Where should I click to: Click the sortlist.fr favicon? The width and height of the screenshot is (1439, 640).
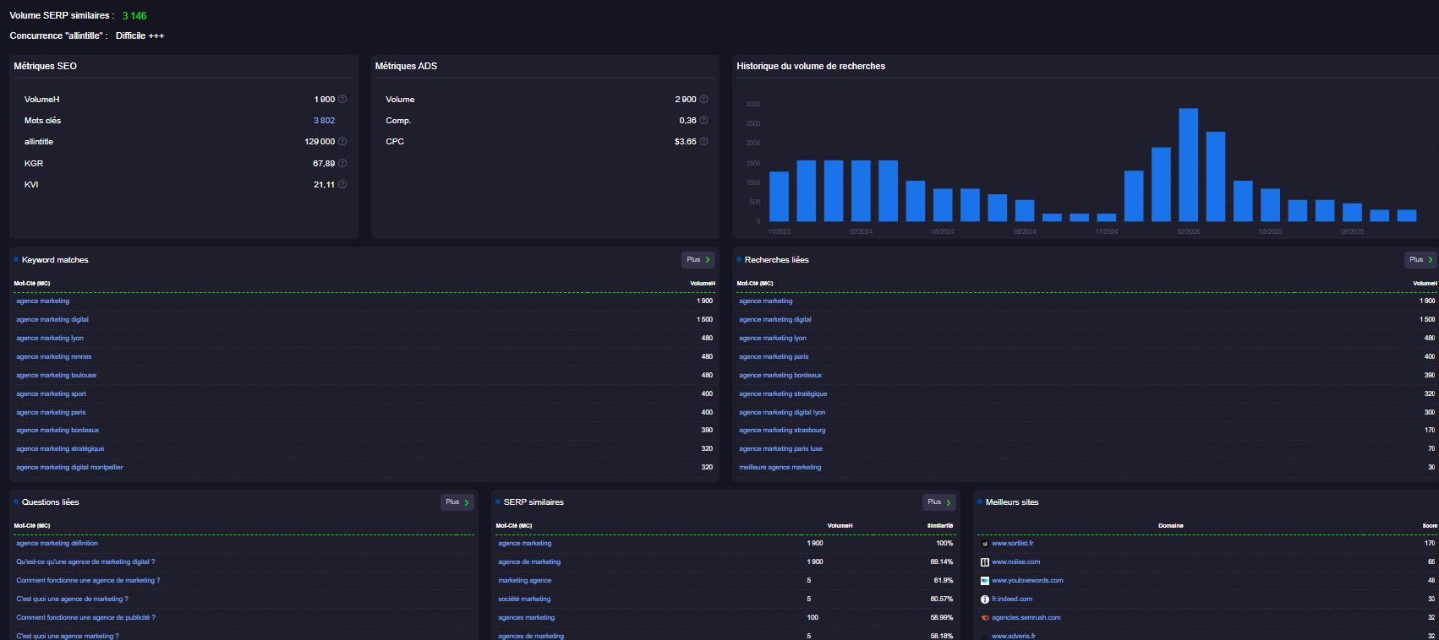click(984, 544)
